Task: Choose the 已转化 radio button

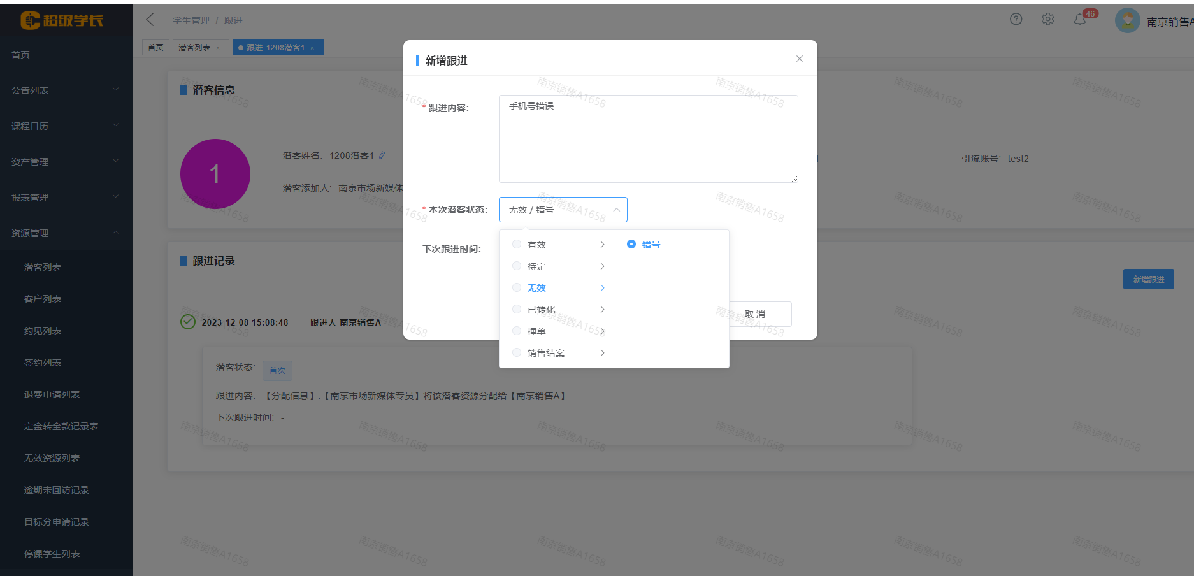Action: (x=517, y=310)
